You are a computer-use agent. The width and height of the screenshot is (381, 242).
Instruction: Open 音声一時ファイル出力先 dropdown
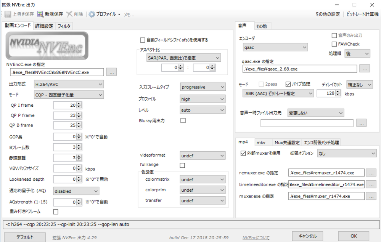[316, 113]
